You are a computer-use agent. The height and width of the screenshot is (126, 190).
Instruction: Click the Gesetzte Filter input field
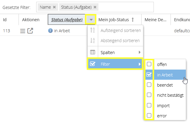coord(95,7)
